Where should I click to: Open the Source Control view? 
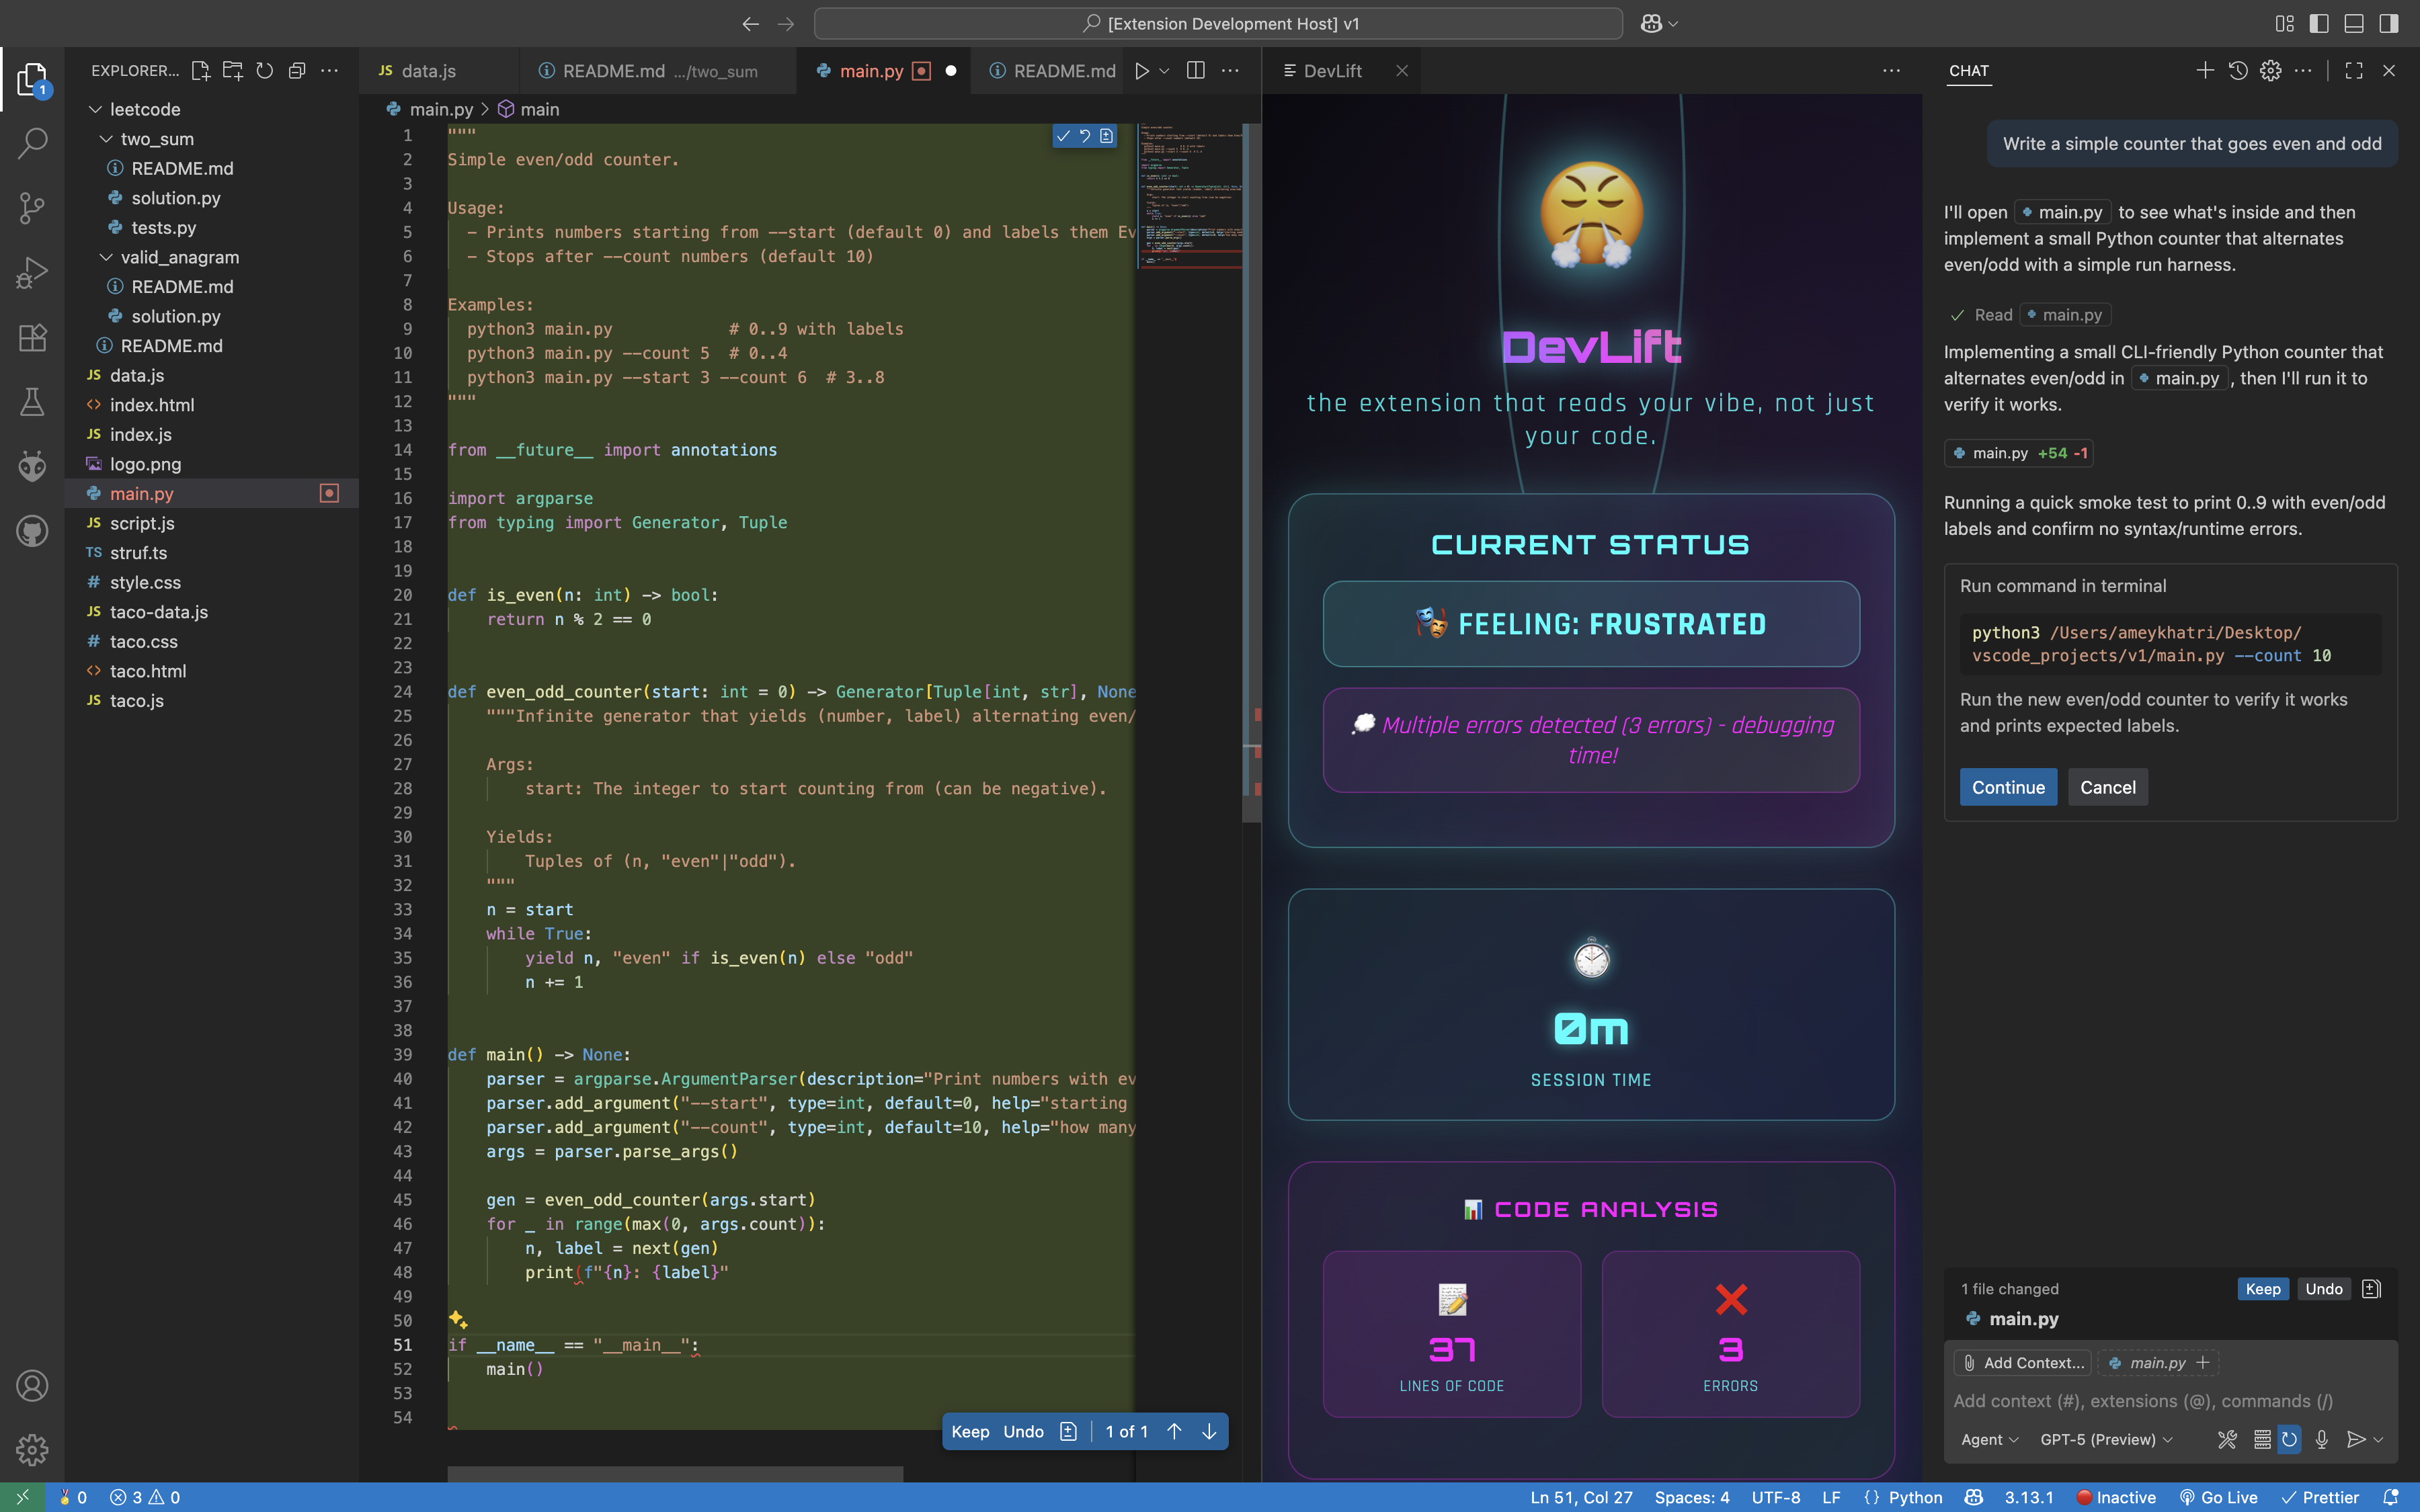pos(32,208)
